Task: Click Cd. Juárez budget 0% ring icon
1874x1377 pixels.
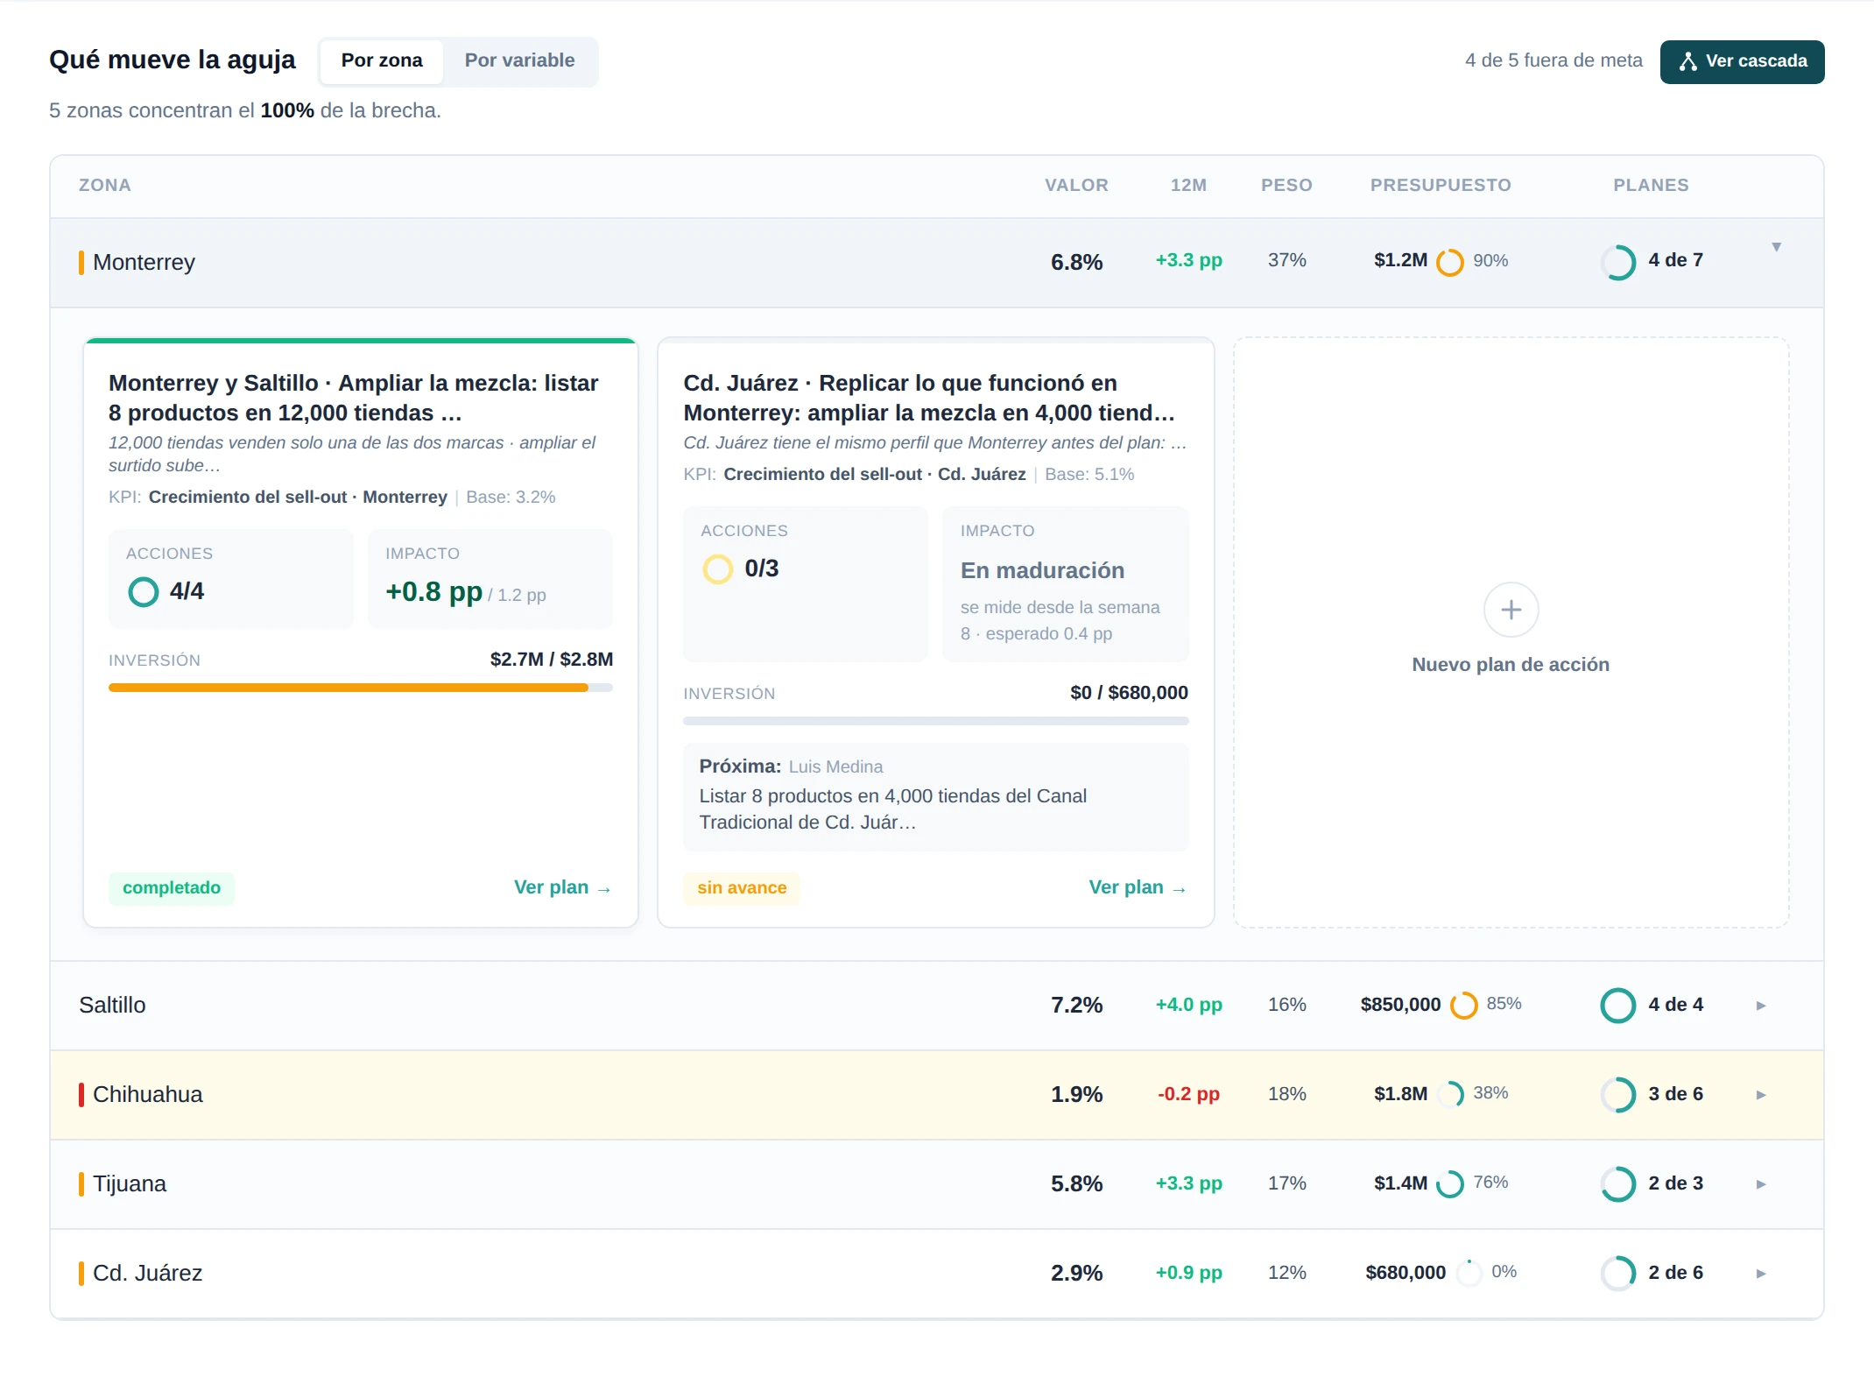Action: [x=1469, y=1273]
